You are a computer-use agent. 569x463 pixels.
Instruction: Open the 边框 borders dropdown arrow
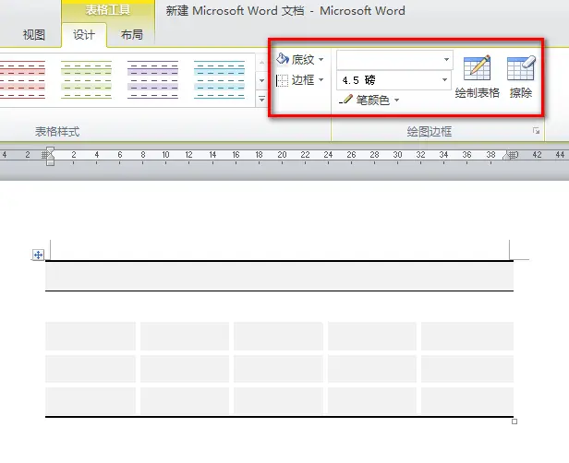pyautogui.click(x=321, y=79)
